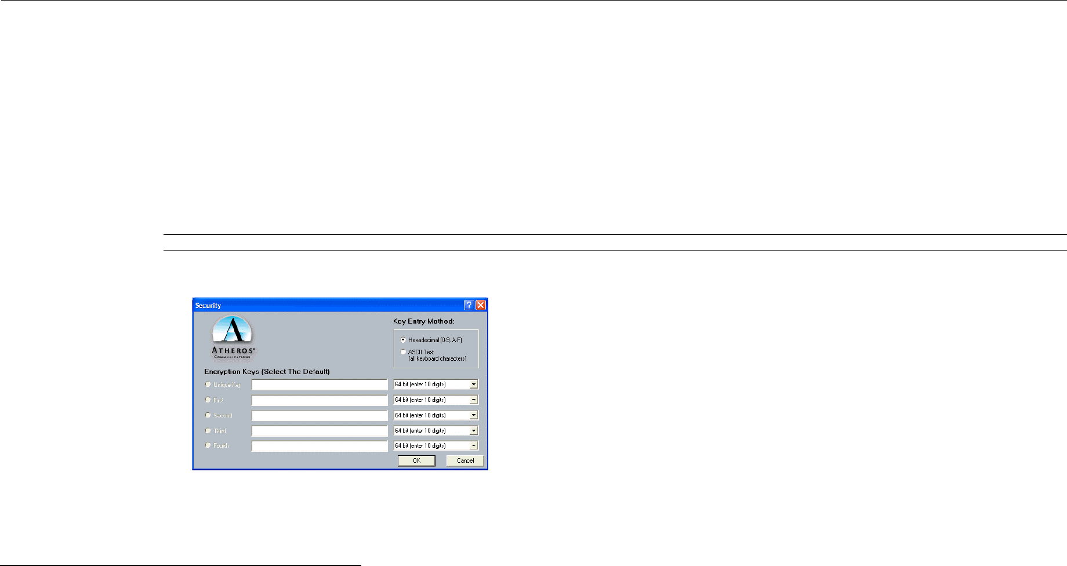Click the Security dialog help question-mark icon
The height and width of the screenshot is (566, 1067).
click(x=469, y=305)
